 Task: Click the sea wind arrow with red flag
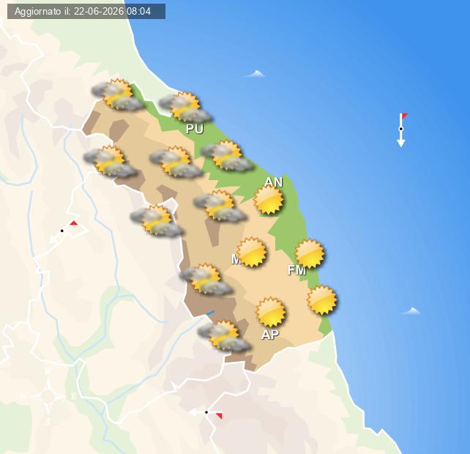click(x=402, y=130)
